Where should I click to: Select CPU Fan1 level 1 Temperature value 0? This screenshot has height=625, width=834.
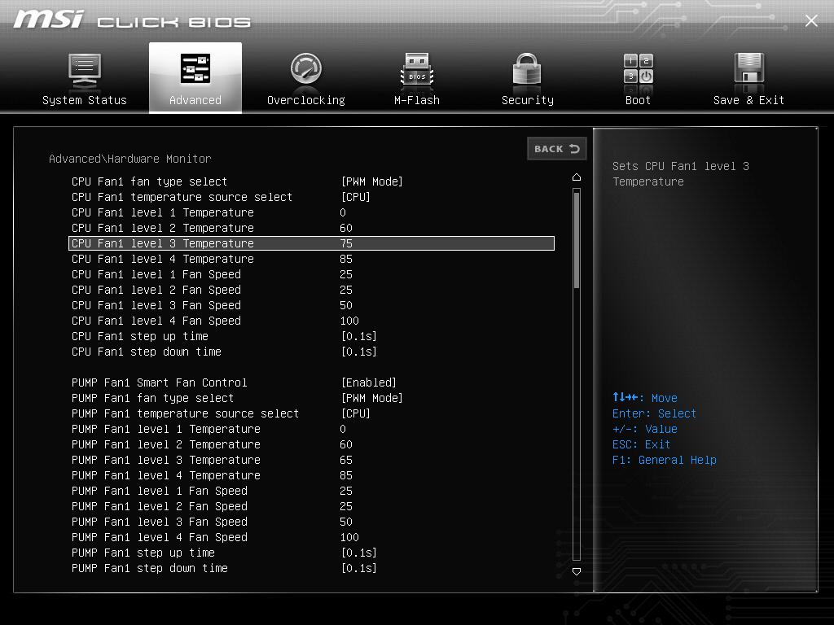(x=343, y=212)
